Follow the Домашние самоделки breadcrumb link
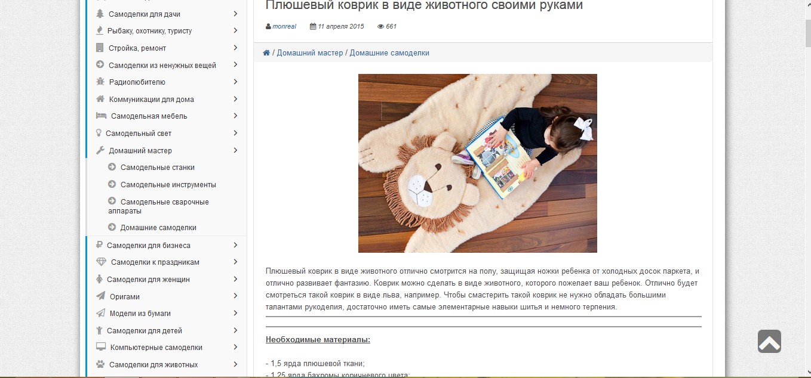This screenshot has height=378, width=811. coord(389,53)
